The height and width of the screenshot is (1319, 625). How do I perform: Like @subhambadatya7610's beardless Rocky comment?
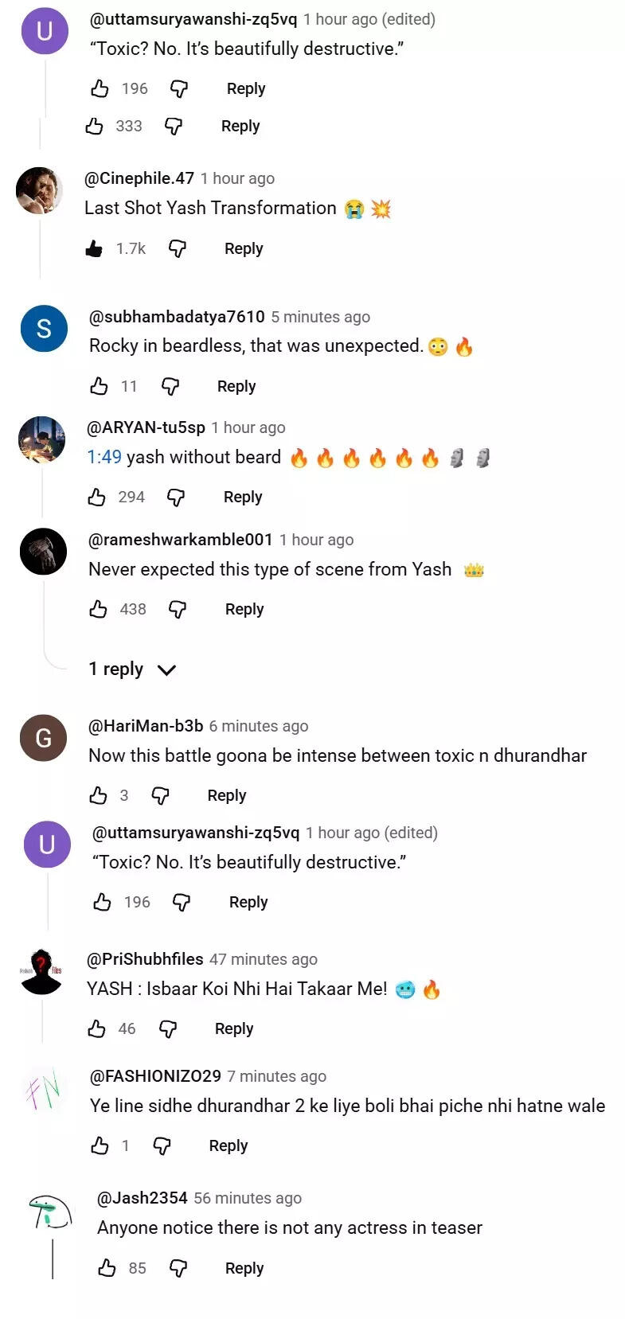coord(99,386)
